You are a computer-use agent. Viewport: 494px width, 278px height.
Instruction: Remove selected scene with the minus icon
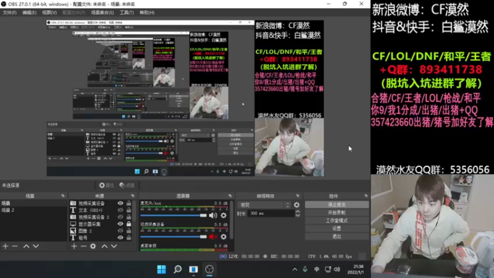pyautogui.click(x=15, y=246)
